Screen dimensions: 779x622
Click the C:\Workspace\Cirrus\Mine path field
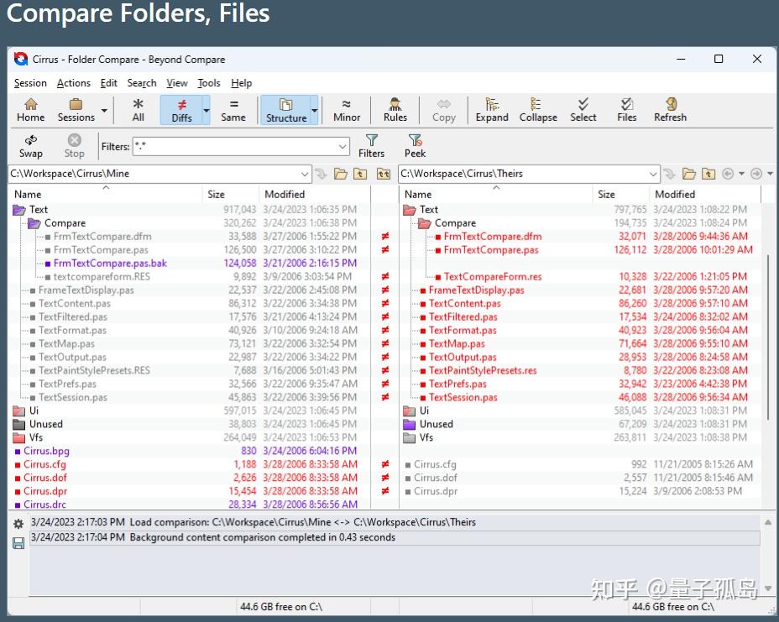pos(154,174)
